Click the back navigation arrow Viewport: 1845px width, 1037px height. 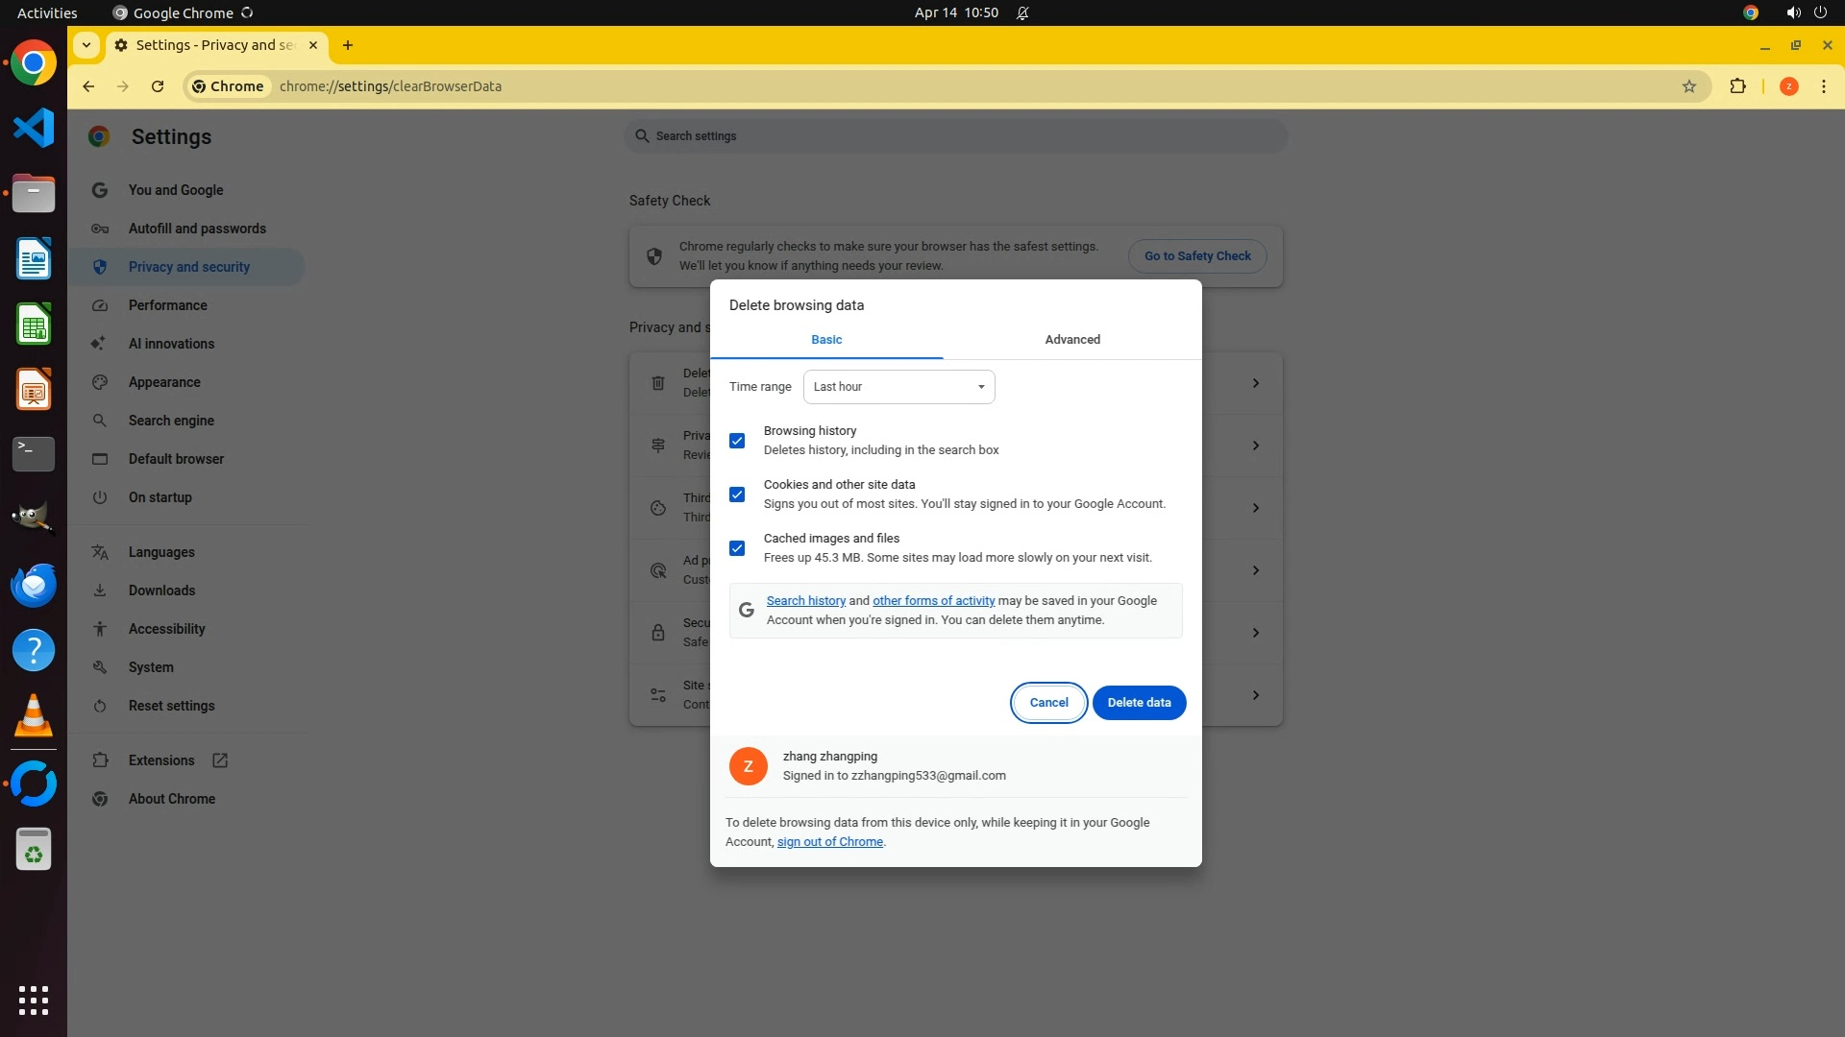(88, 86)
